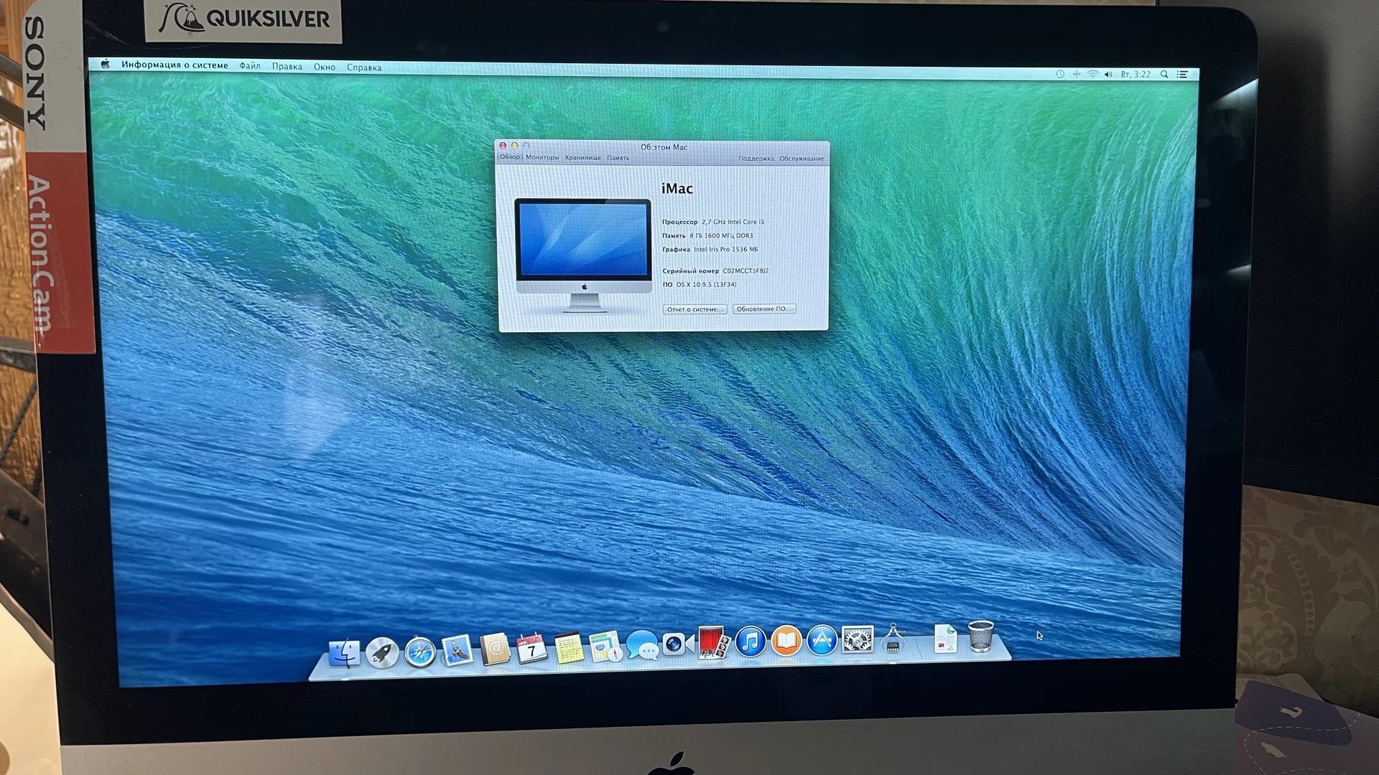The height and width of the screenshot is (775, 1379).
Task: Open Apple menu in menu bar
Action: pyautogui.click(x=105, y=64)
